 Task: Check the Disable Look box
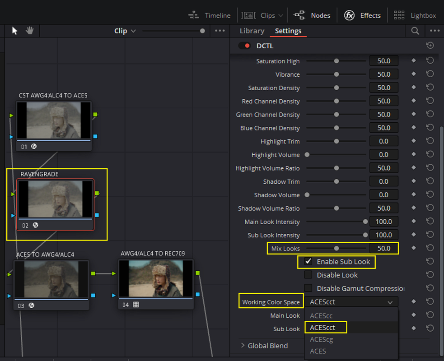coord(308,275)
